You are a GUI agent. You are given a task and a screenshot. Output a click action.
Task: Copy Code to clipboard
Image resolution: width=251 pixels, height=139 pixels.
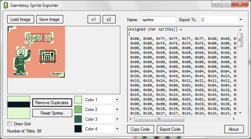click(x=140, y=129)
